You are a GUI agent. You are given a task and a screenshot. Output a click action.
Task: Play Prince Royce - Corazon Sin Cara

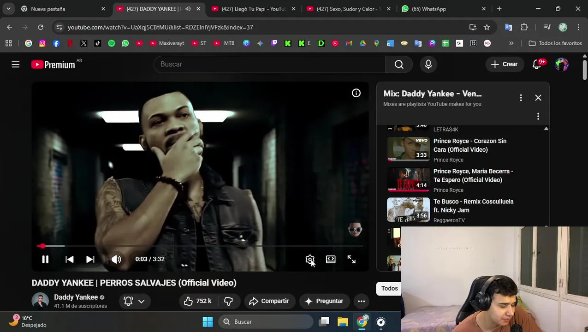click(x=470, y=145)
